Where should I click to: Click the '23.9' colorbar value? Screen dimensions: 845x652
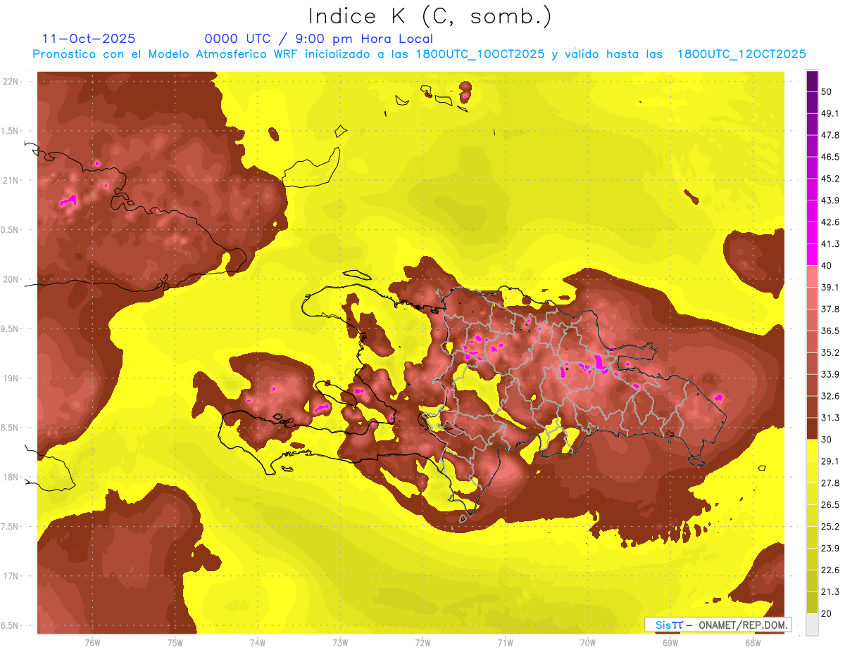[x=830, y=548]
